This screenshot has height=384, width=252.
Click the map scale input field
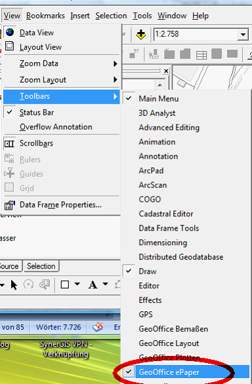click(196, 34)
